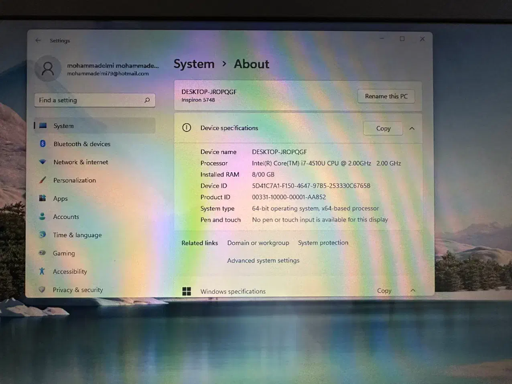Open Time & language settings
This screenshot has height=384, width=512.
tap(95, 235)
